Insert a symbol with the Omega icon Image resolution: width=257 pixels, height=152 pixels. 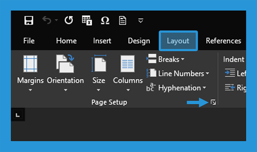(105, 21)
